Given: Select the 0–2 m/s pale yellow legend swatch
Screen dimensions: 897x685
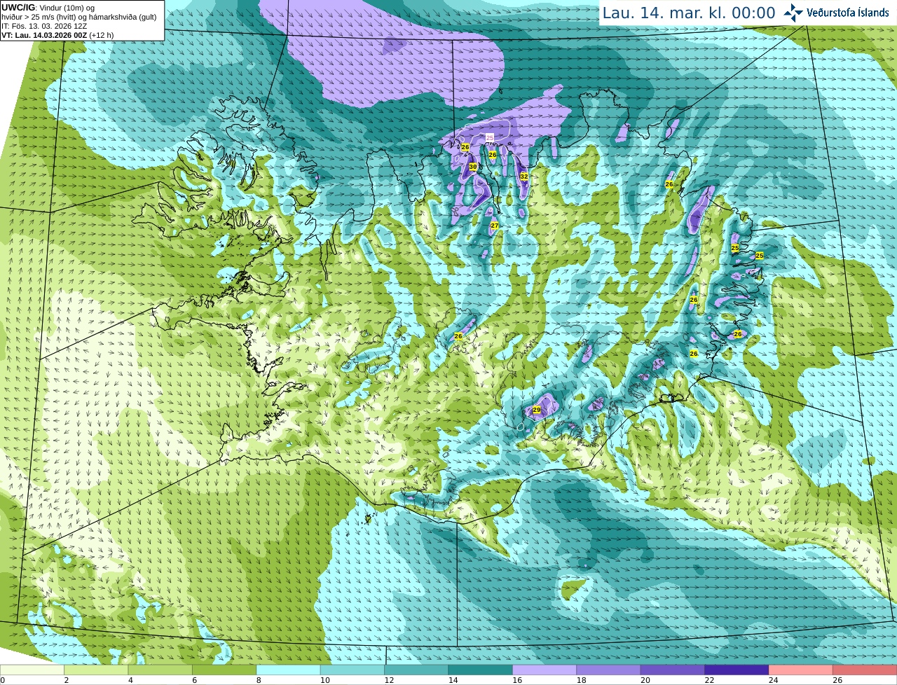Looking at the screenshot, I should [x=32, y=670].
